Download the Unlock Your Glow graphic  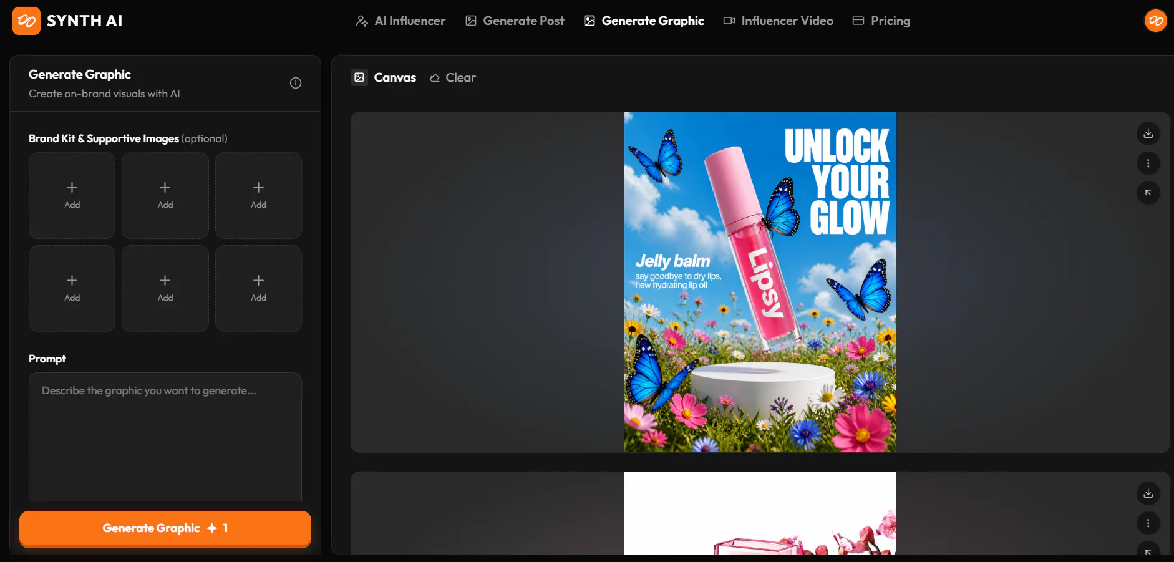(x=1148, y=133)
